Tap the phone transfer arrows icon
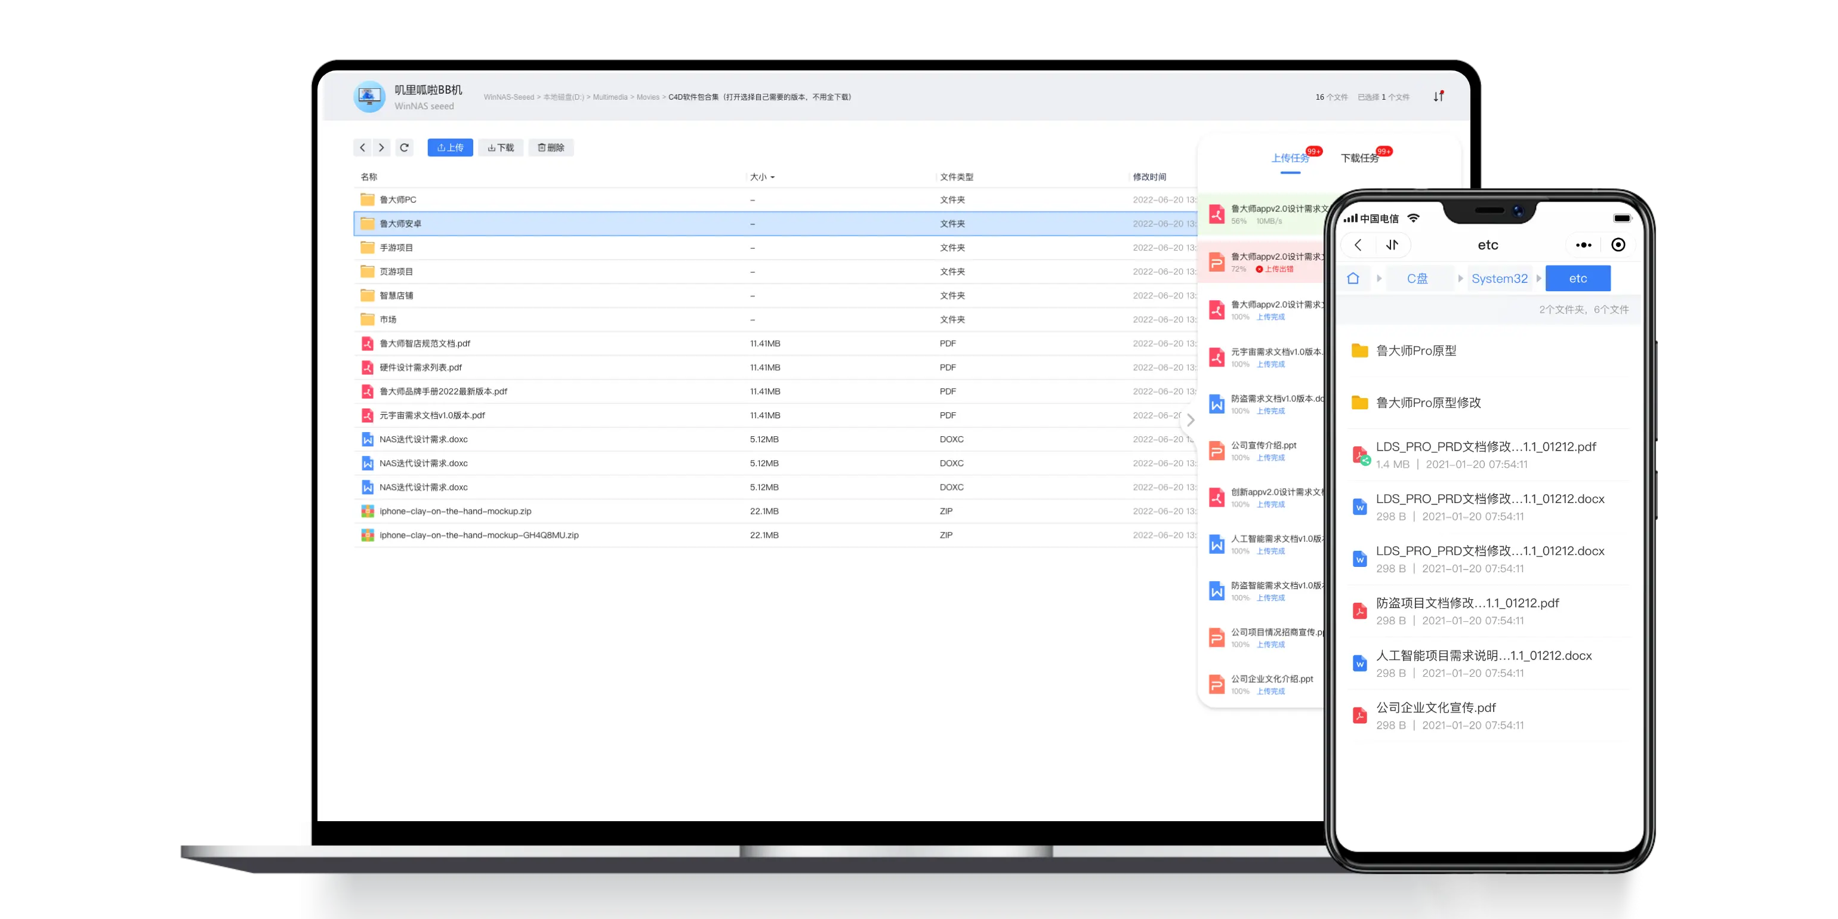 click(x=1392, y=245)
